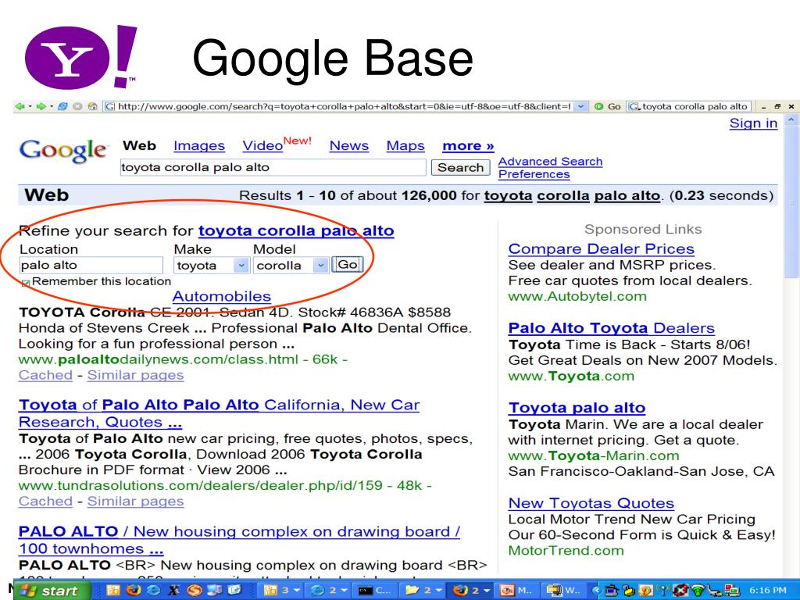The image size is (800, 600).
Task: Open the Forward button history dropdown arrow
Action: coord(52,106)
